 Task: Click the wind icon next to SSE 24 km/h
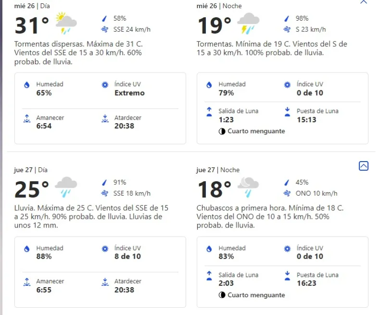coord(105,29)
